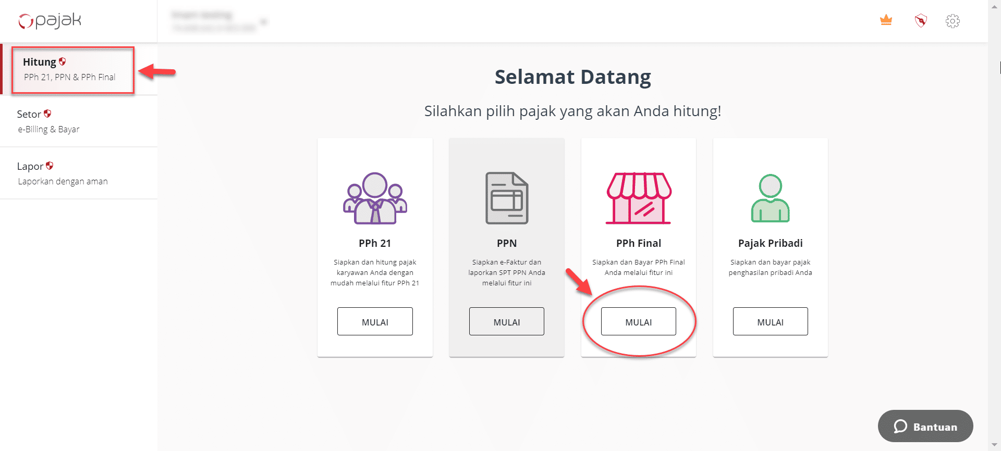Image resolution: width=1001 pixels, height=451 pixels.
Task: Open the red shield icon in header
Action: 921,21
